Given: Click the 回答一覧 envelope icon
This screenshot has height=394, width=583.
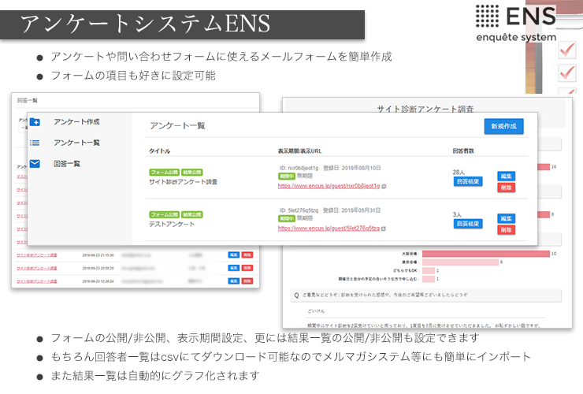Looking at the screenshot, I should (35, 164).
